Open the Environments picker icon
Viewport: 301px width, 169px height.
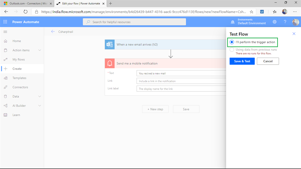(233, 22)
